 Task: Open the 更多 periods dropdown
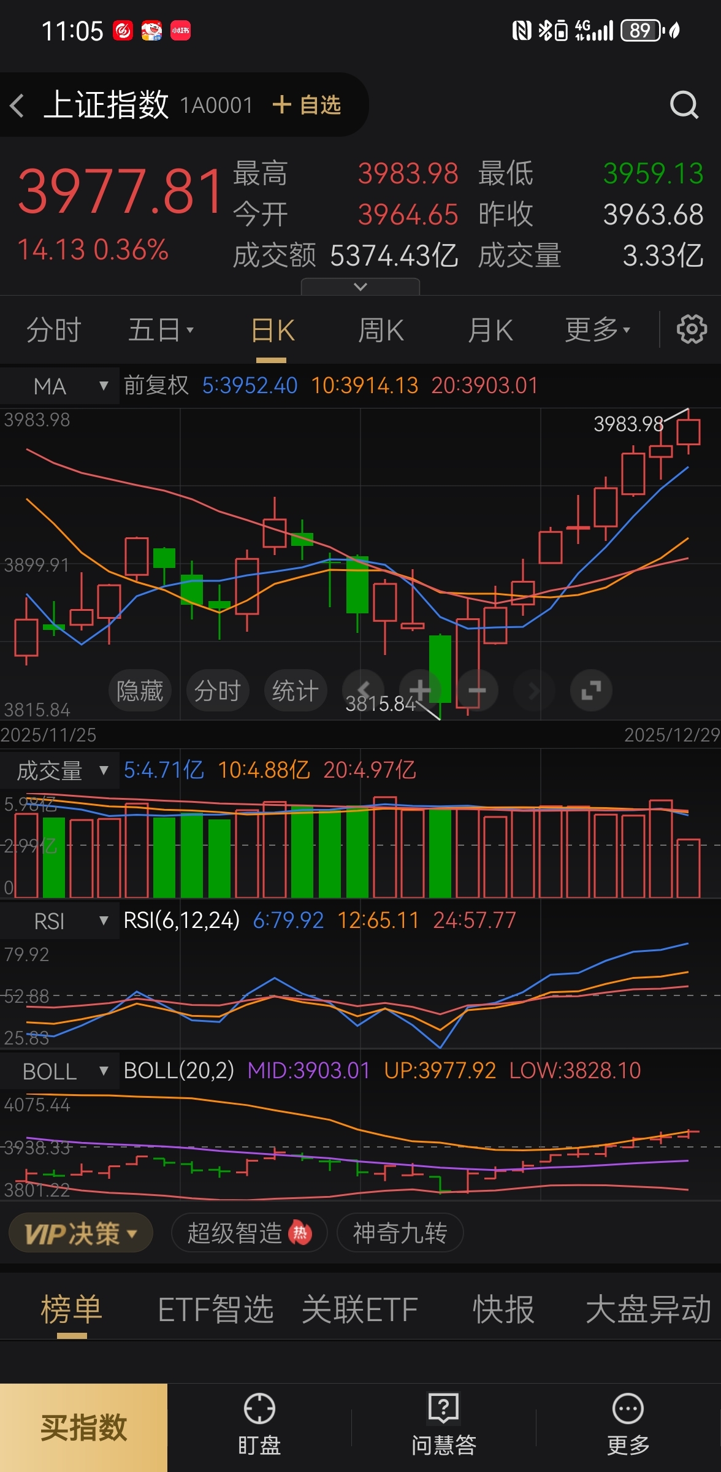click(597, 330)
